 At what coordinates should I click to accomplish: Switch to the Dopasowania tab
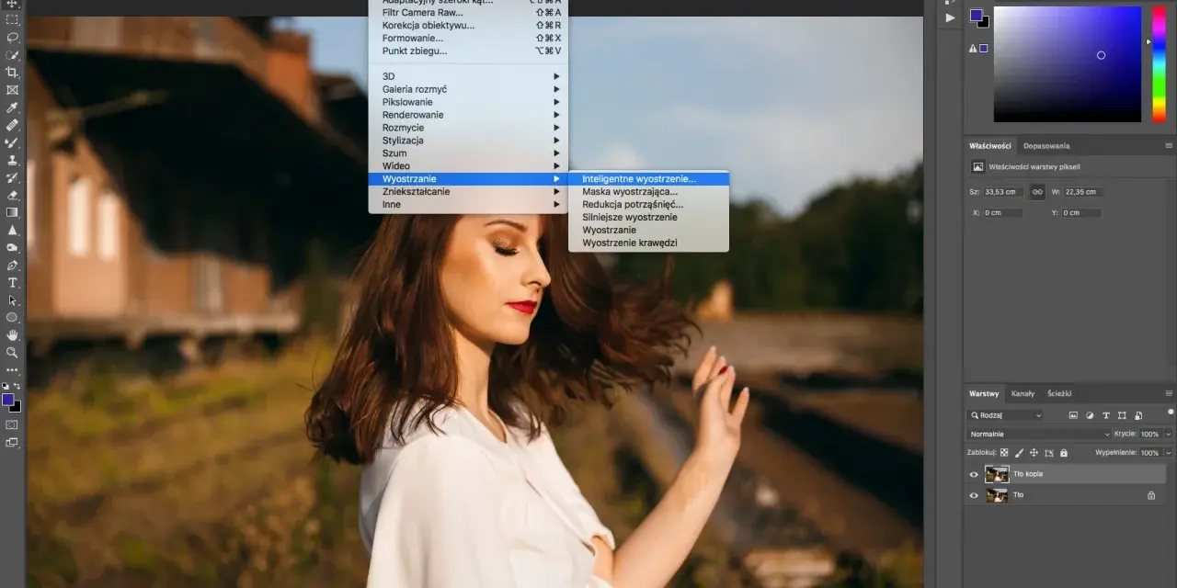point(1046,145)
